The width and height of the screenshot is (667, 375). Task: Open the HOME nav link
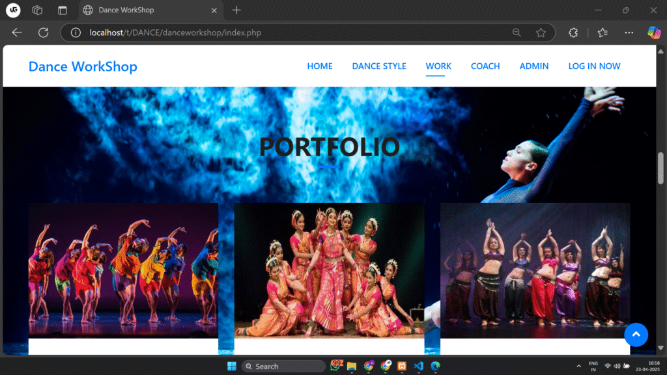pos(320,66)
